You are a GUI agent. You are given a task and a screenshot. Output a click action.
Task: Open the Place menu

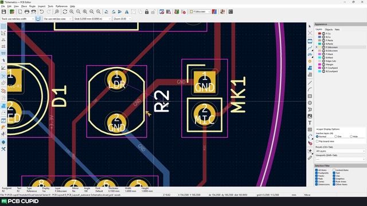pyautogui.click(x=24, y=6)
